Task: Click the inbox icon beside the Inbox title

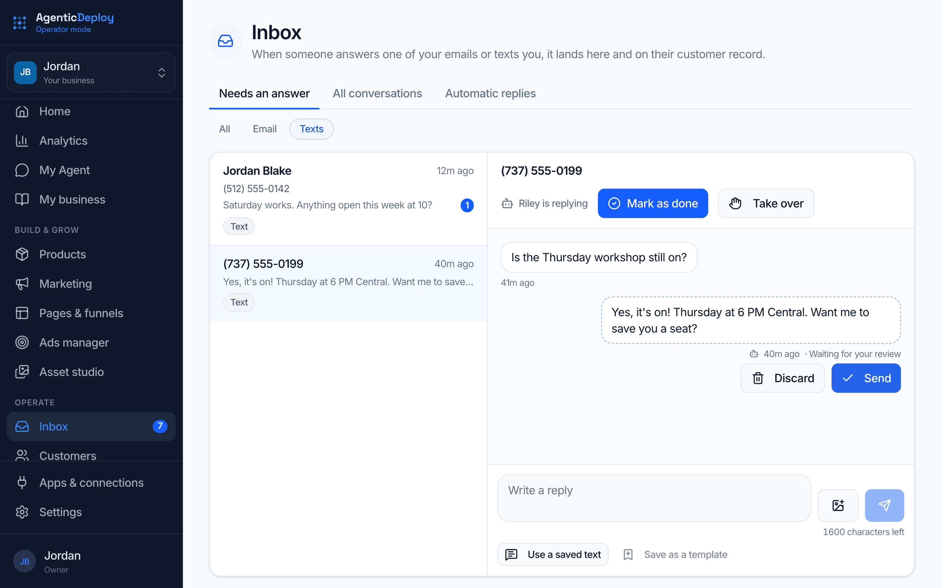Action: 225,41
